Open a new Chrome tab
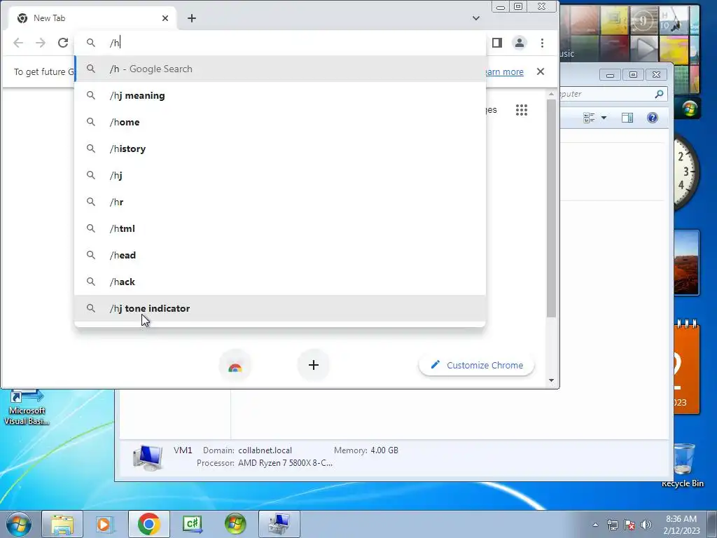The width and height of the screenshot is (717, 538). pos(192,18)
